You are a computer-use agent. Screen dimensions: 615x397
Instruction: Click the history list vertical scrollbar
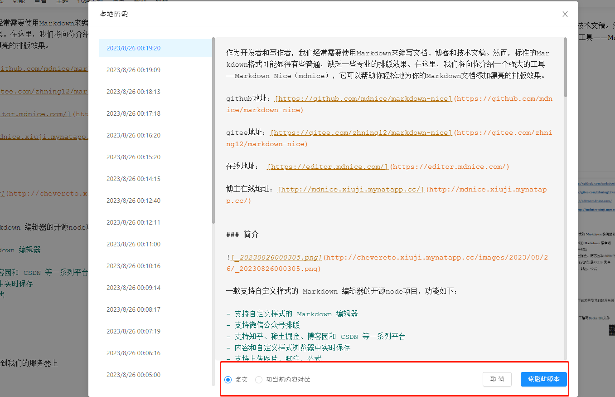tap(213, 131)
